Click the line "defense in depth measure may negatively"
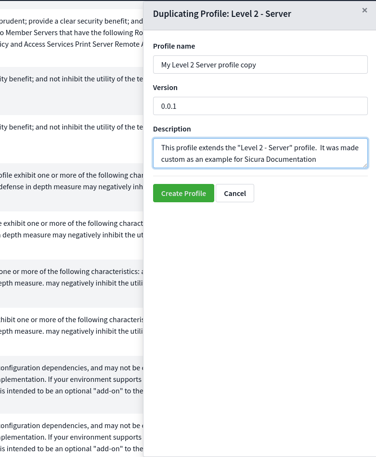The image size is (376, 457). click(x=71, y=187)
